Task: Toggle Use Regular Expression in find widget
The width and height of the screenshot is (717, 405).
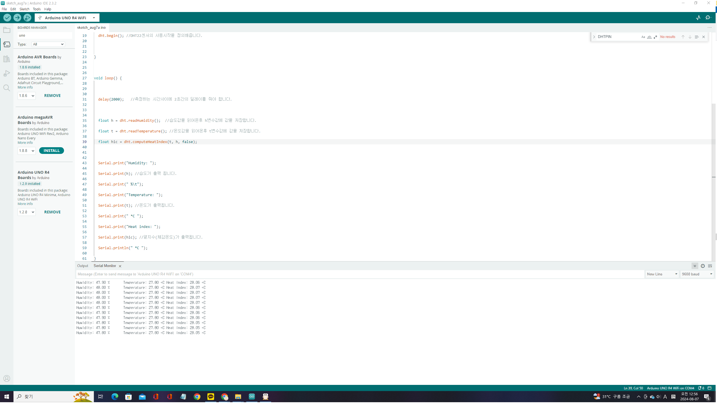Action: [655, 37]
